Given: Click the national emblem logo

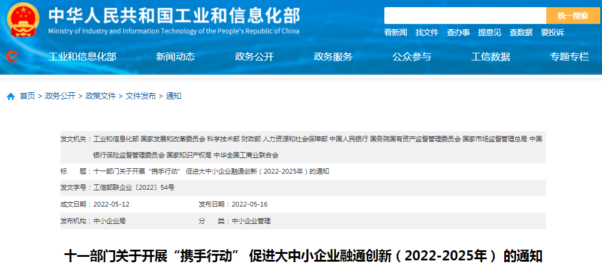Looking at the screenshot, I should [x=23, y=20].
